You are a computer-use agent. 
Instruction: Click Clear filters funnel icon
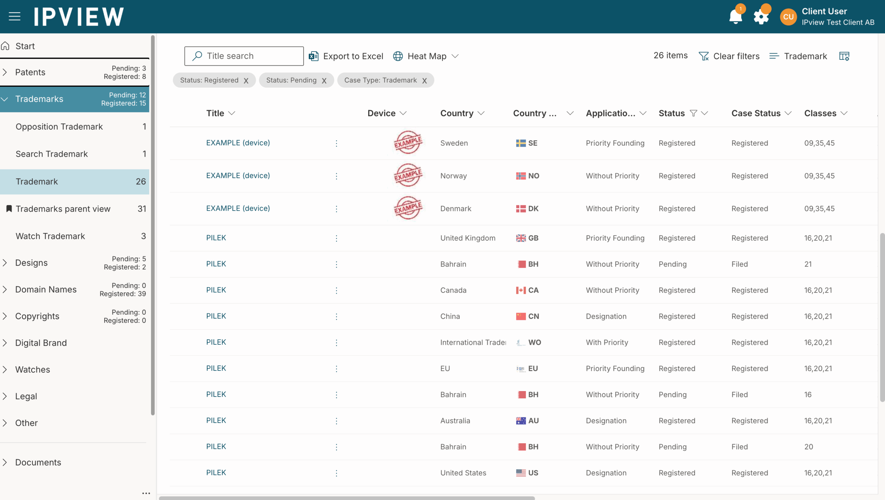pos(704,56)
